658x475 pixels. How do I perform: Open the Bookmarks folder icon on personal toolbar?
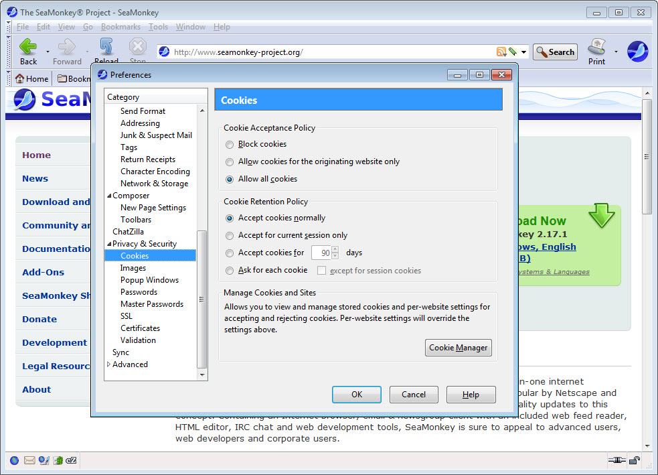coord(62,78)
